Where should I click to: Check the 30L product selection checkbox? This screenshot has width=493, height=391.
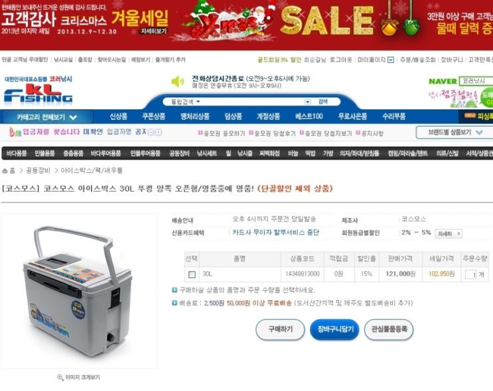(192, 275)
